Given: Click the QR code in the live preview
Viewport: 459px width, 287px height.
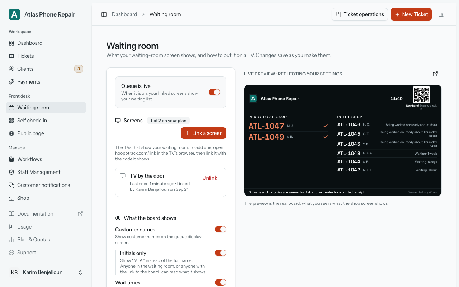Looking at the screenshot, I should (421, 95).
